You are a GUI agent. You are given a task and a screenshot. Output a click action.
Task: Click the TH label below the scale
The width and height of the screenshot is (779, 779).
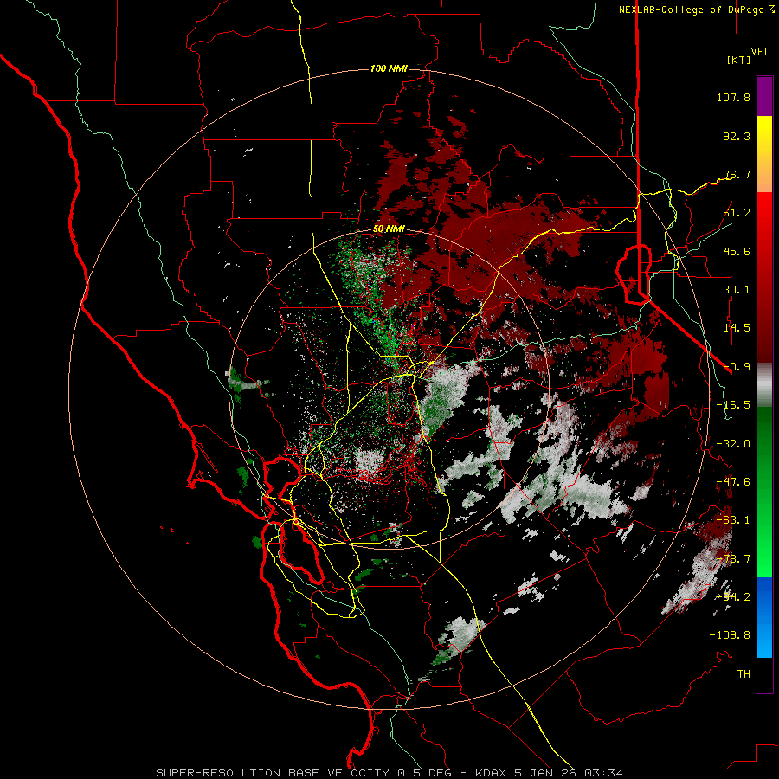tap(744, 674)
